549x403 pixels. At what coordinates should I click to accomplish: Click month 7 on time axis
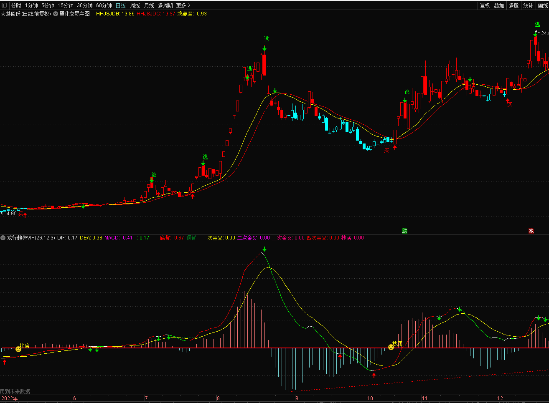(x=146, y=398)
